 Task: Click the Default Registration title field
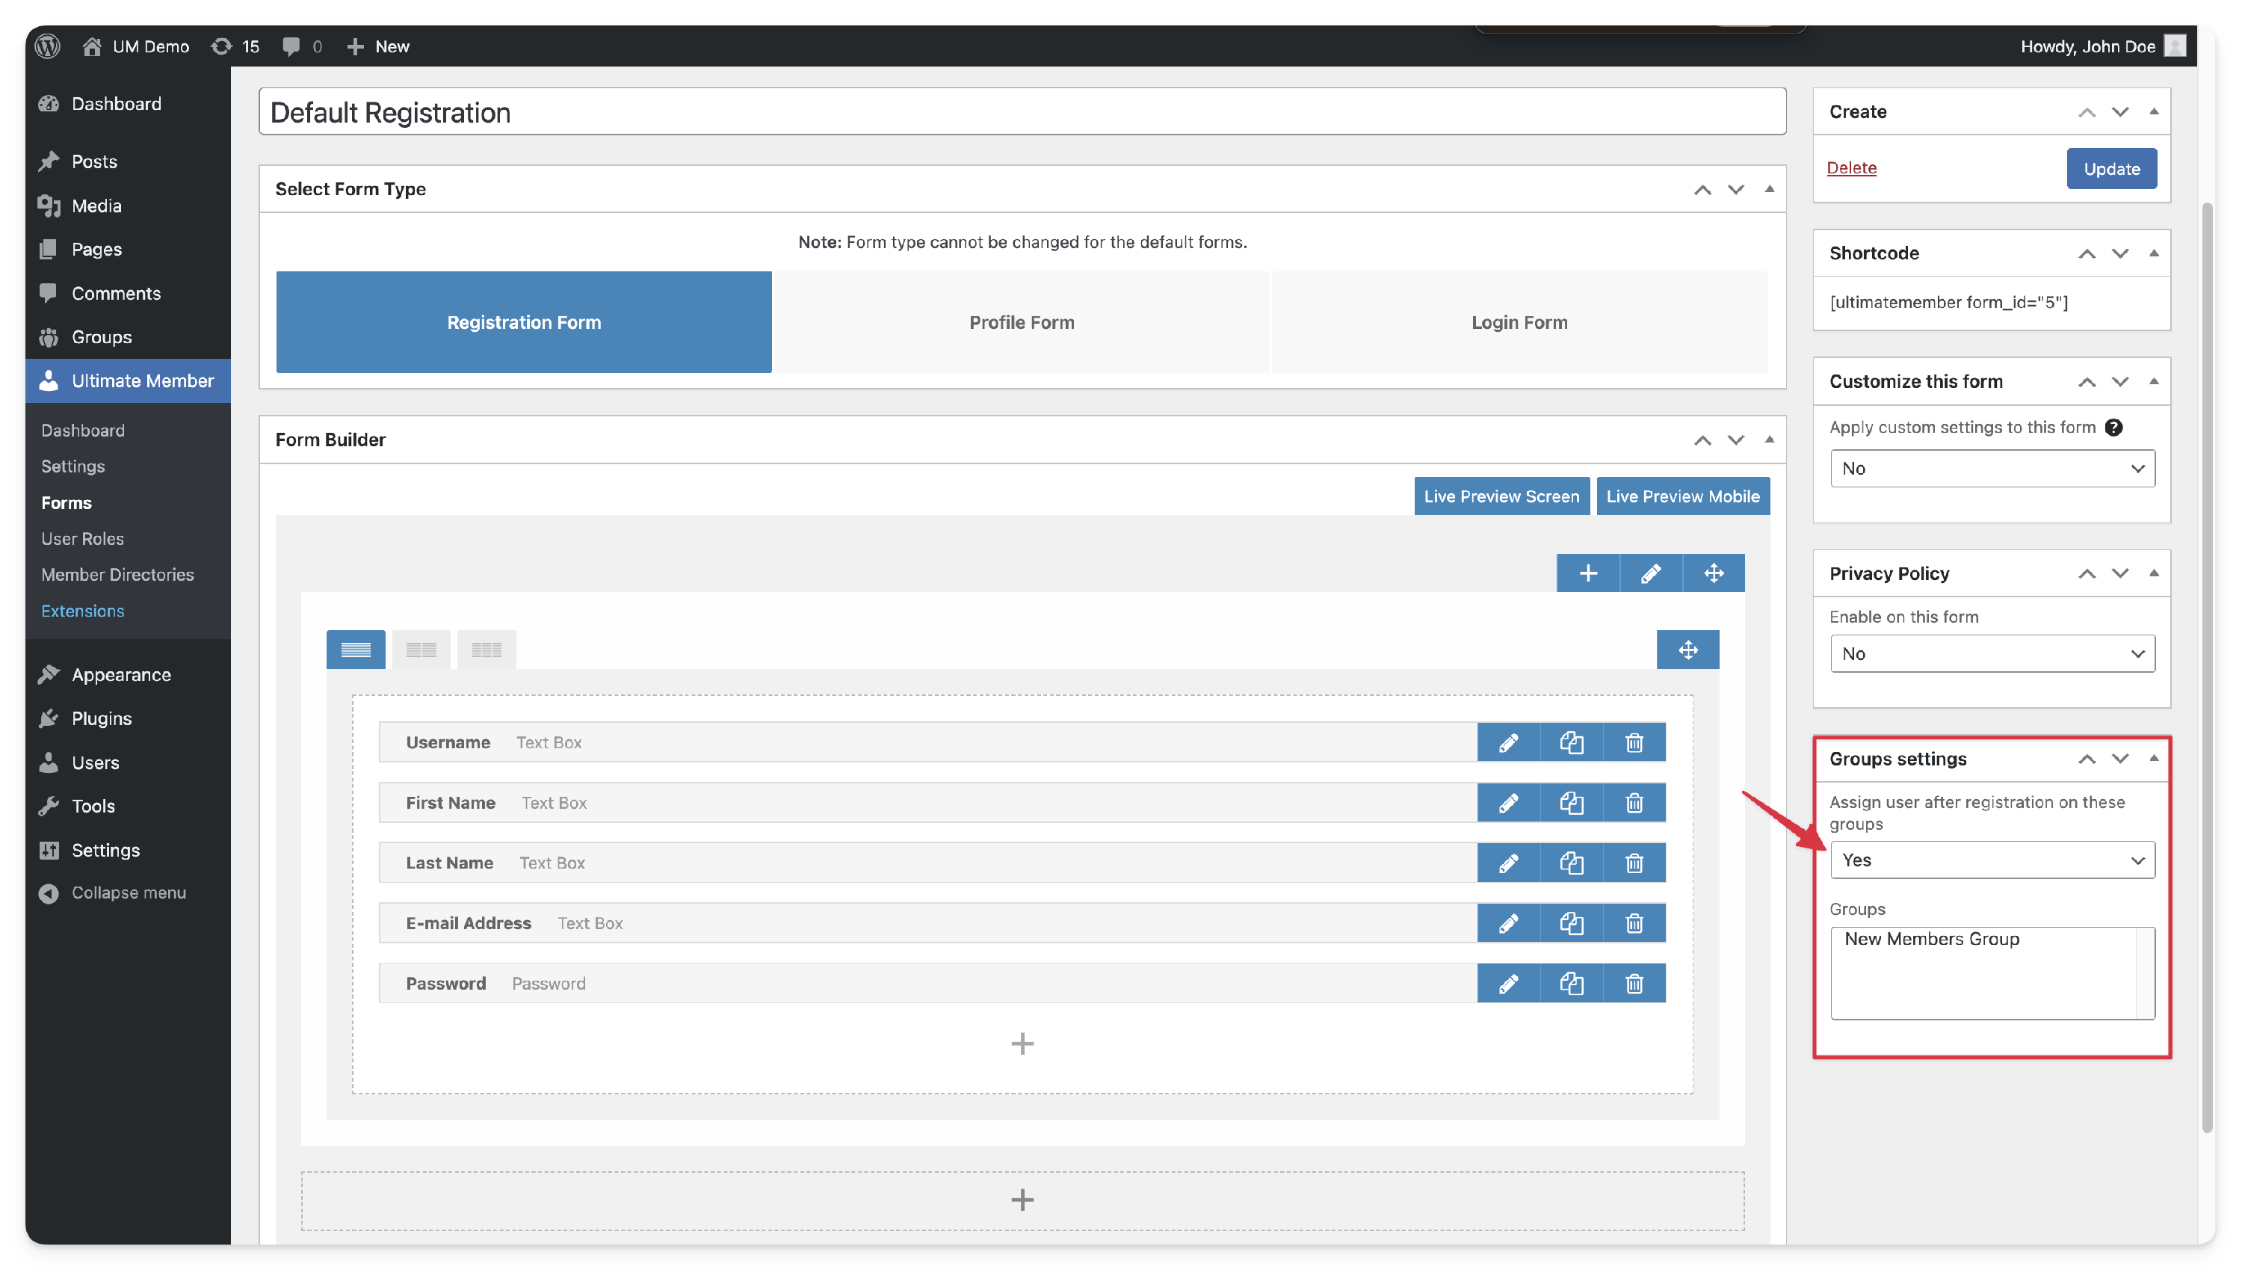click(1021, 111)
